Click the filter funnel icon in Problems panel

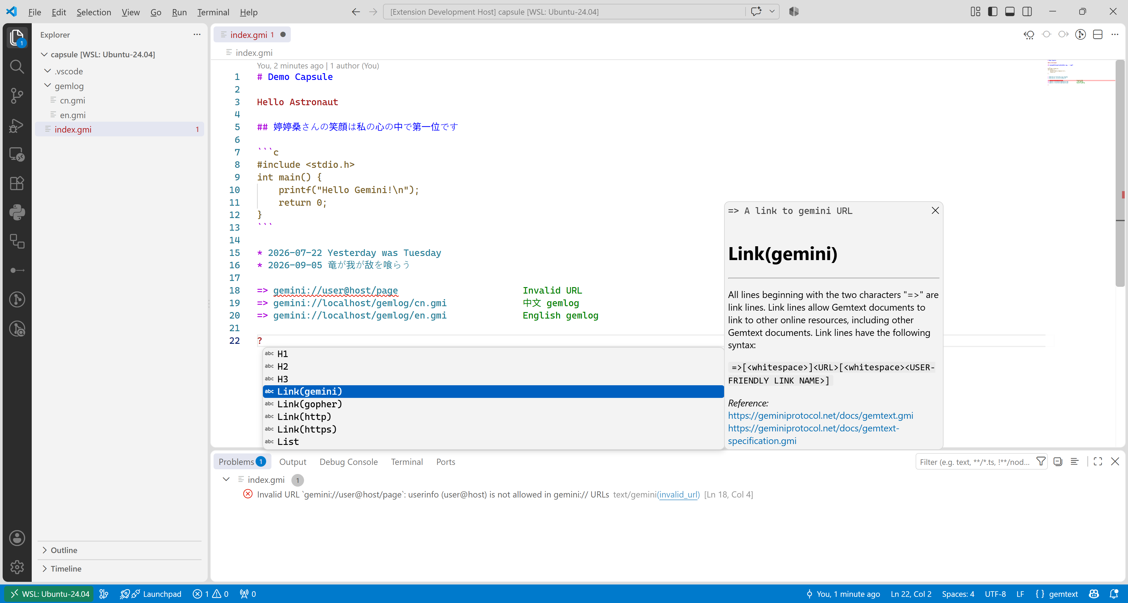tap(1041, 462)
